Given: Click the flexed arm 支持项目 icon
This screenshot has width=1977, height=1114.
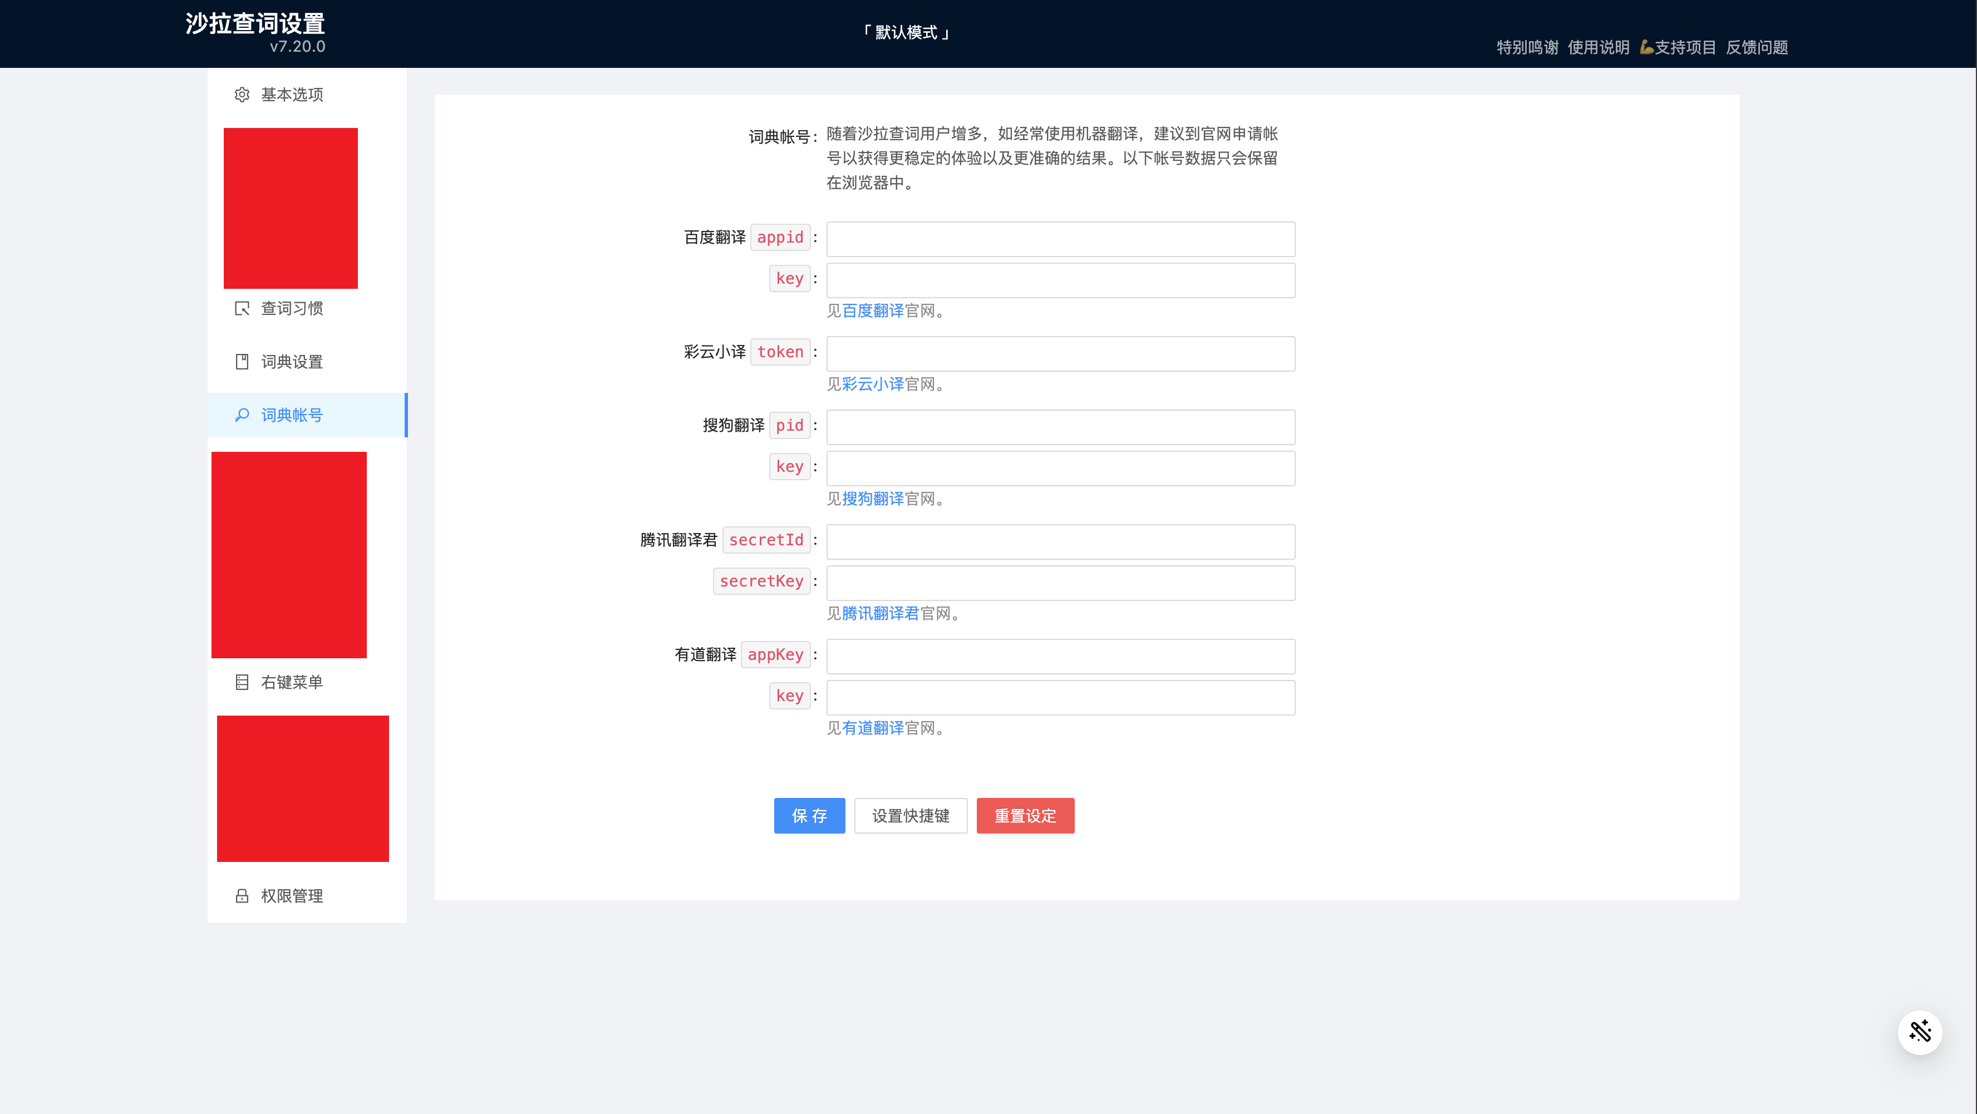Looking at the screenshot, I should (x=1646, y=47).
